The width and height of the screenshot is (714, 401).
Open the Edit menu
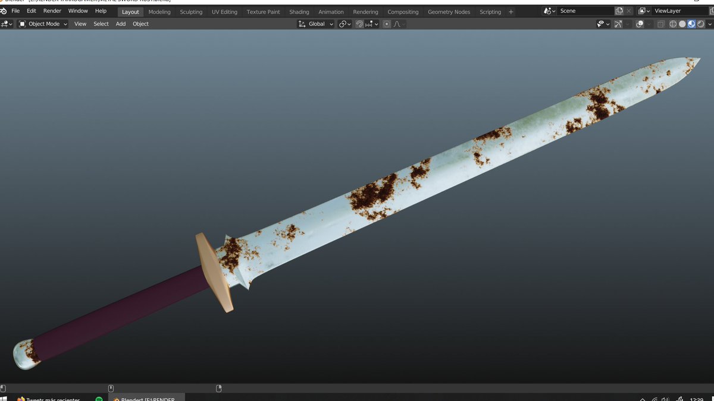pos(32,11)
